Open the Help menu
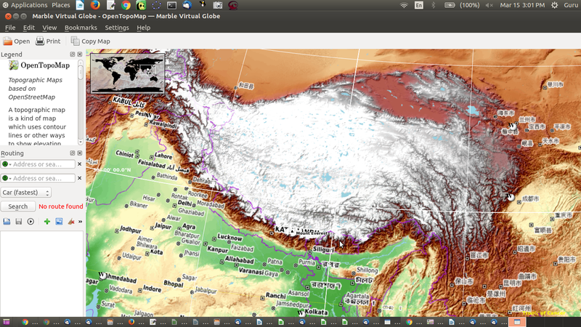 [143, 28]
